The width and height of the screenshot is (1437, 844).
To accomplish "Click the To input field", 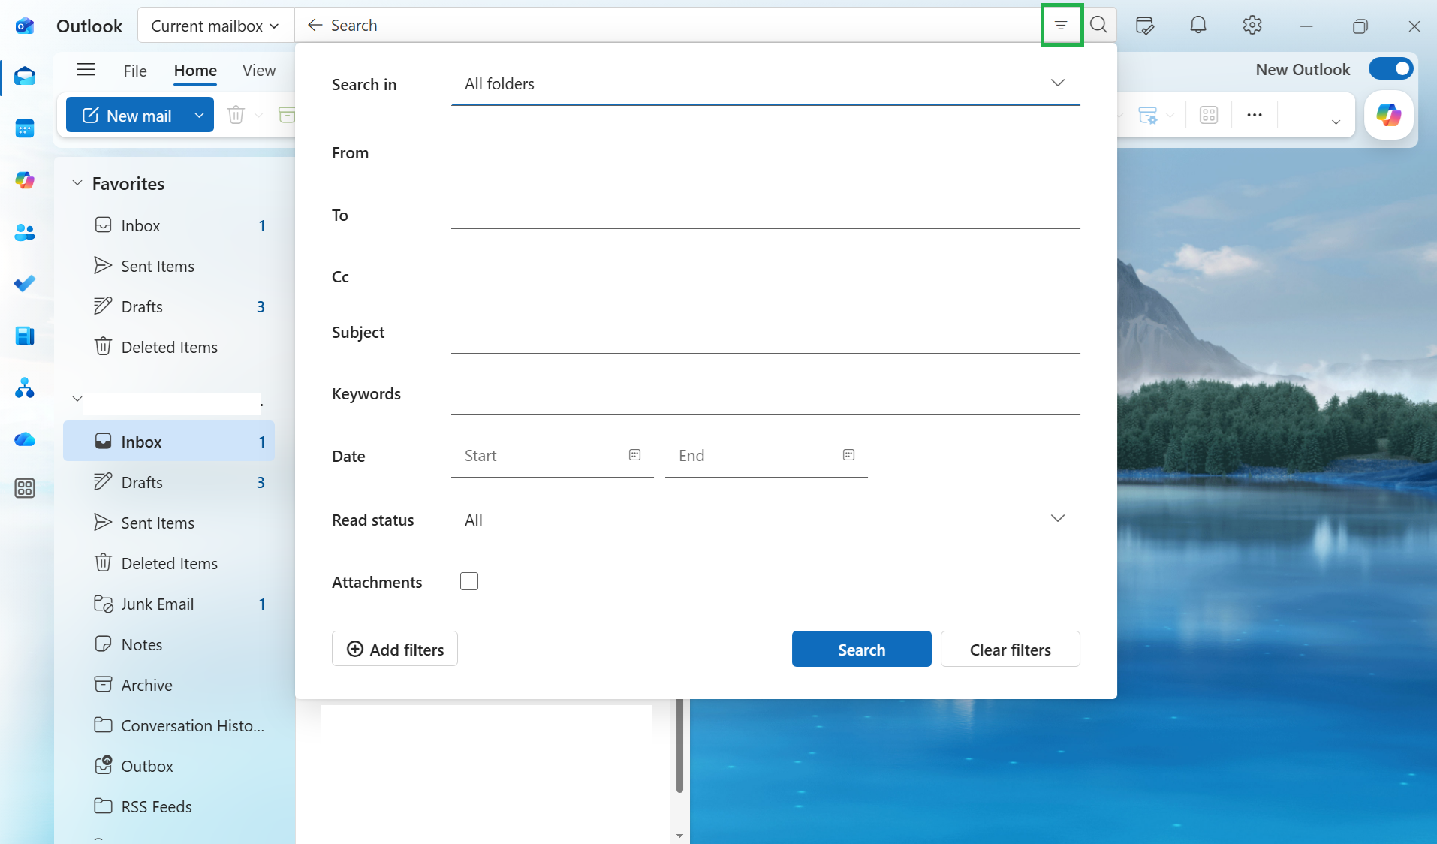I will coord(766,213).
